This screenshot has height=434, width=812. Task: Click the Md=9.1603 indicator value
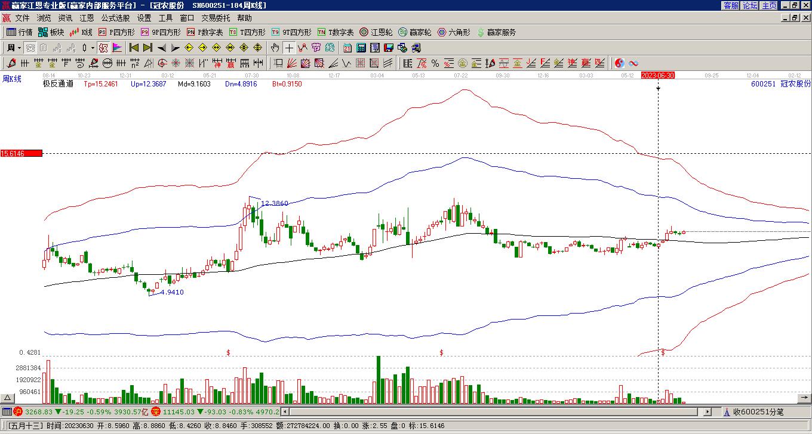coord(195,84)
